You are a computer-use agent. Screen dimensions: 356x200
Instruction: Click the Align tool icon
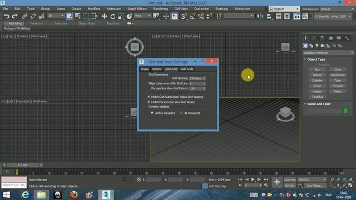(x=269, y=16)
